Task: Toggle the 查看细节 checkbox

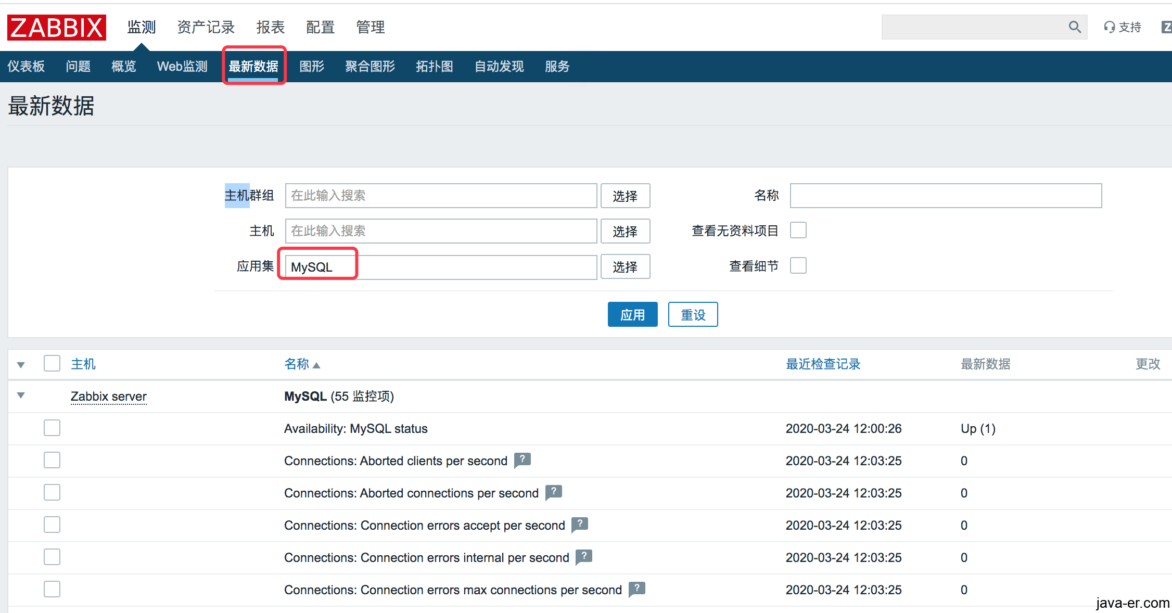Action: [x=798, y=265]
